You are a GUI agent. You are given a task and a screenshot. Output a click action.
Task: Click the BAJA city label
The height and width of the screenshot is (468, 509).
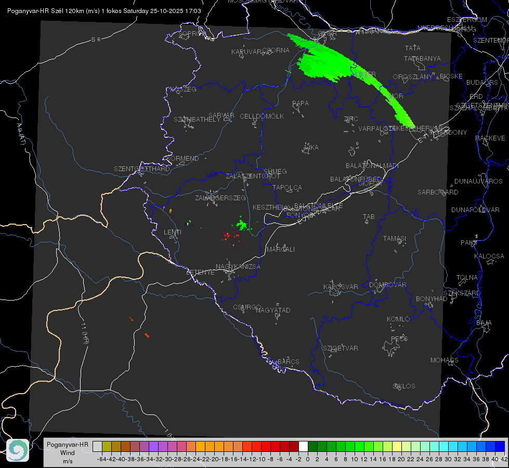click(x=484, y=323)
